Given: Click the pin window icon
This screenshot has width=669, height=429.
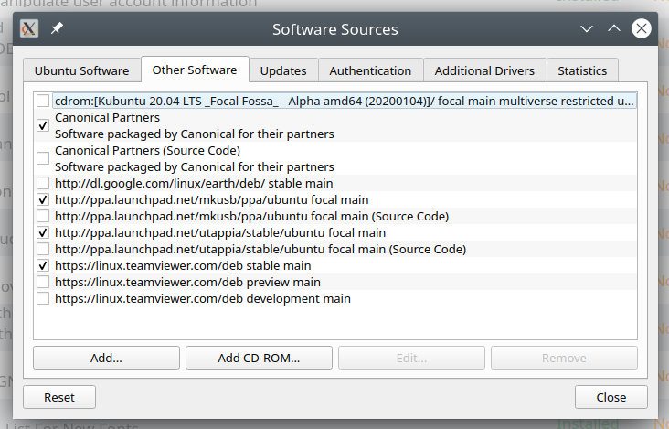Looking at the screenshot, I should point(57,29).
